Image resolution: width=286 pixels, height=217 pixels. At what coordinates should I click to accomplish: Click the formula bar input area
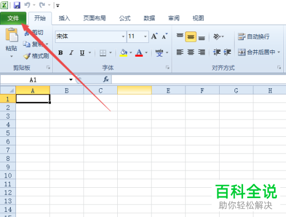click(198, 80)
